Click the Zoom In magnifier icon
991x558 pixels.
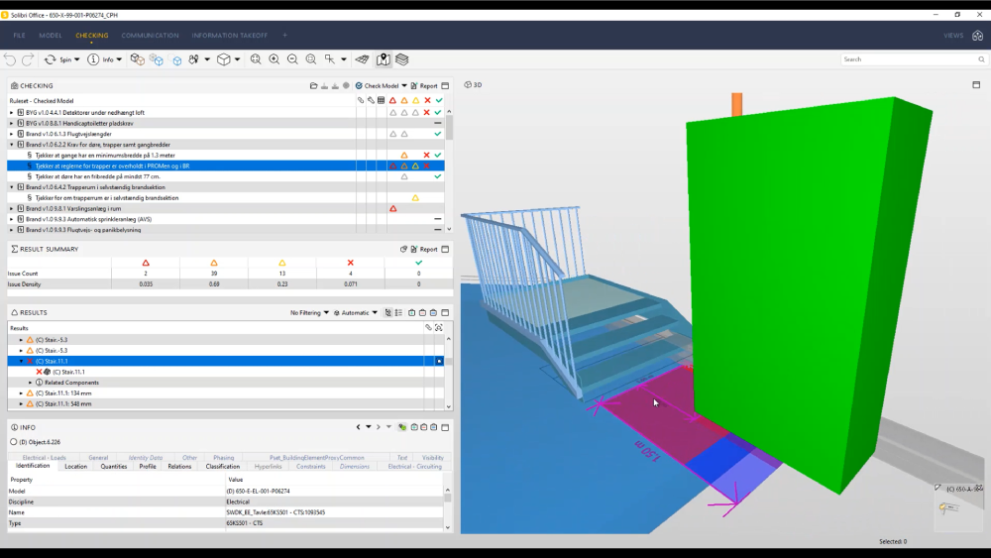tap(275, 59)
